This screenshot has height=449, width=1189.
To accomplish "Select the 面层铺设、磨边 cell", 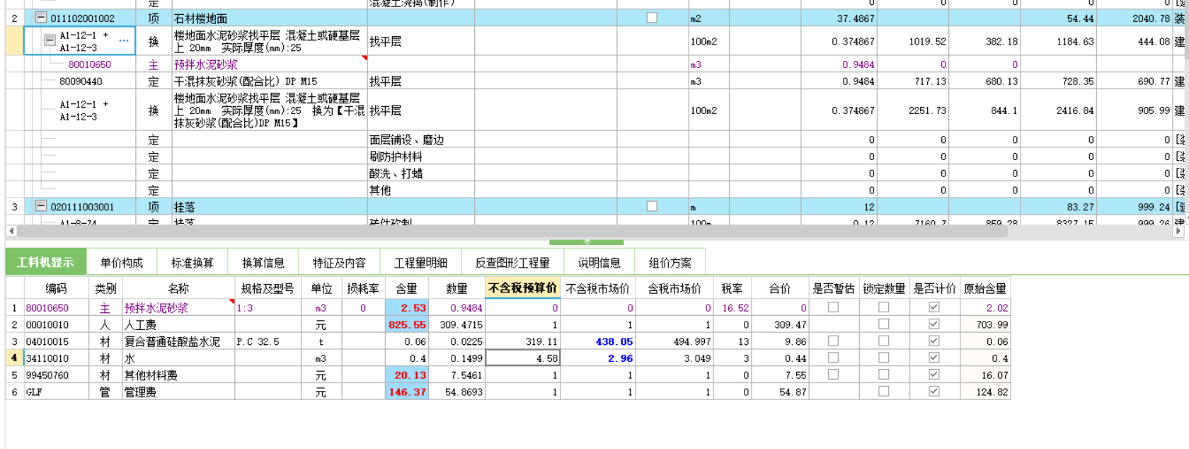I will pyautogui.click(x=420, y=140).
